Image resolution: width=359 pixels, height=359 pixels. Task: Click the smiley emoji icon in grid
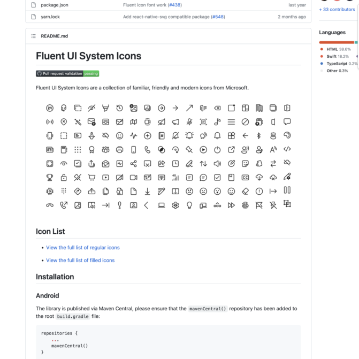coord(120,135)
